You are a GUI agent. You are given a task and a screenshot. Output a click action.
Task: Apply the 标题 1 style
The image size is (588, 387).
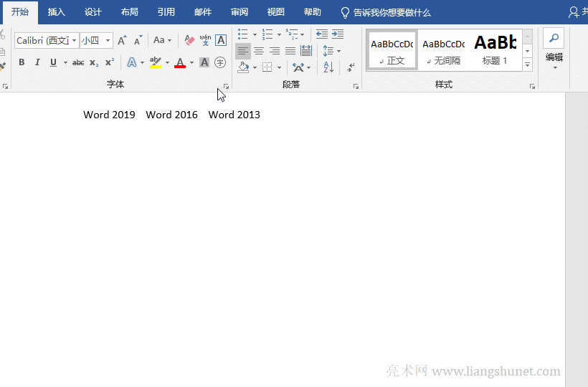pyautogui.click(x=495, y=49)
